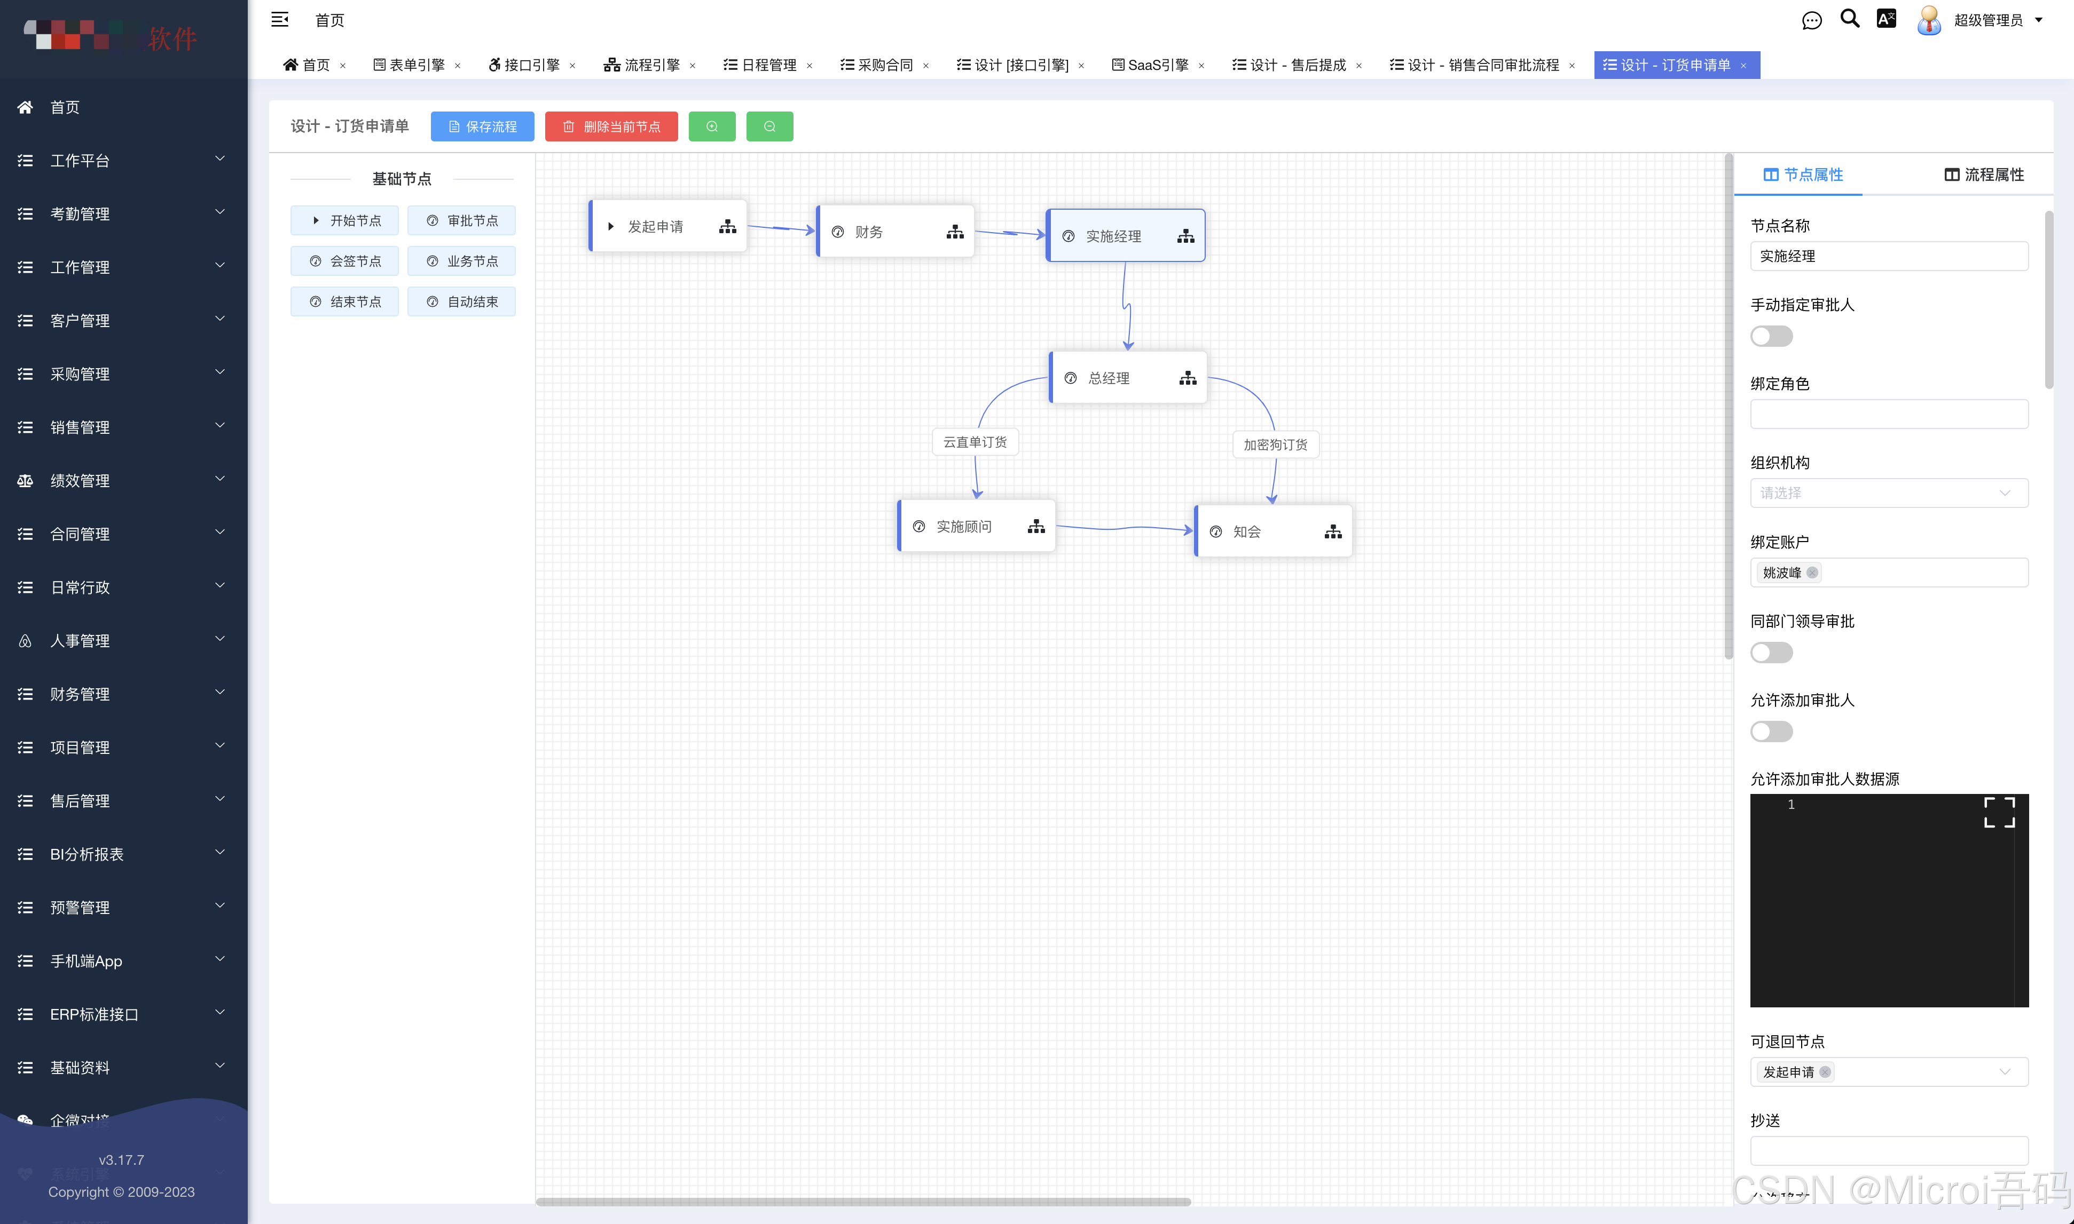Screen dimensions: 2074x1224
Task: Click the 绑定角色 input field
Action: click(1888, 414)
